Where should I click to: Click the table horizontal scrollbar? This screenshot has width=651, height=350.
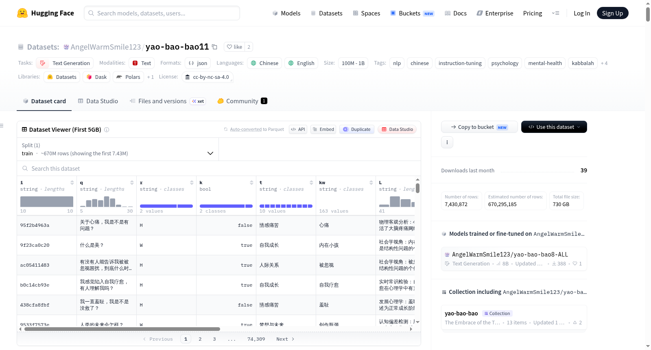[x=122, y=329]
